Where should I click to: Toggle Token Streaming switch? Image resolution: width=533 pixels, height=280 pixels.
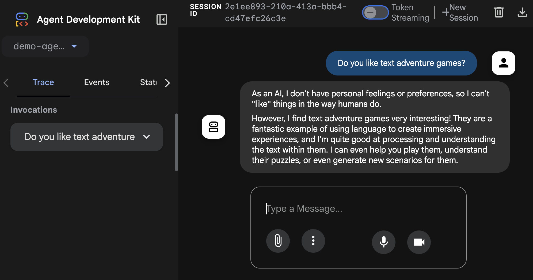click(x=375, y=13)
